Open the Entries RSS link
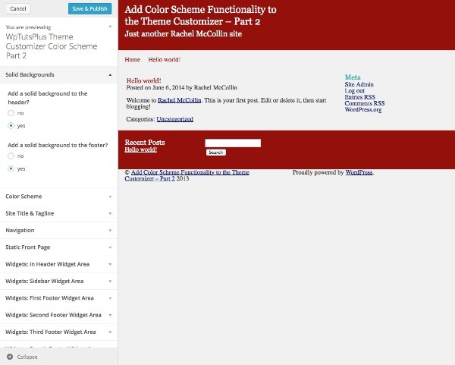The height and width of the screenshot is (365, 455). [x=359, y=97]
